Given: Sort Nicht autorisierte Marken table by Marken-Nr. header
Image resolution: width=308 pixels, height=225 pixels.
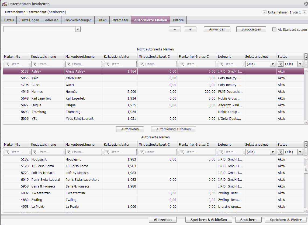Looking at the screenshot, I should coord(16,56).
